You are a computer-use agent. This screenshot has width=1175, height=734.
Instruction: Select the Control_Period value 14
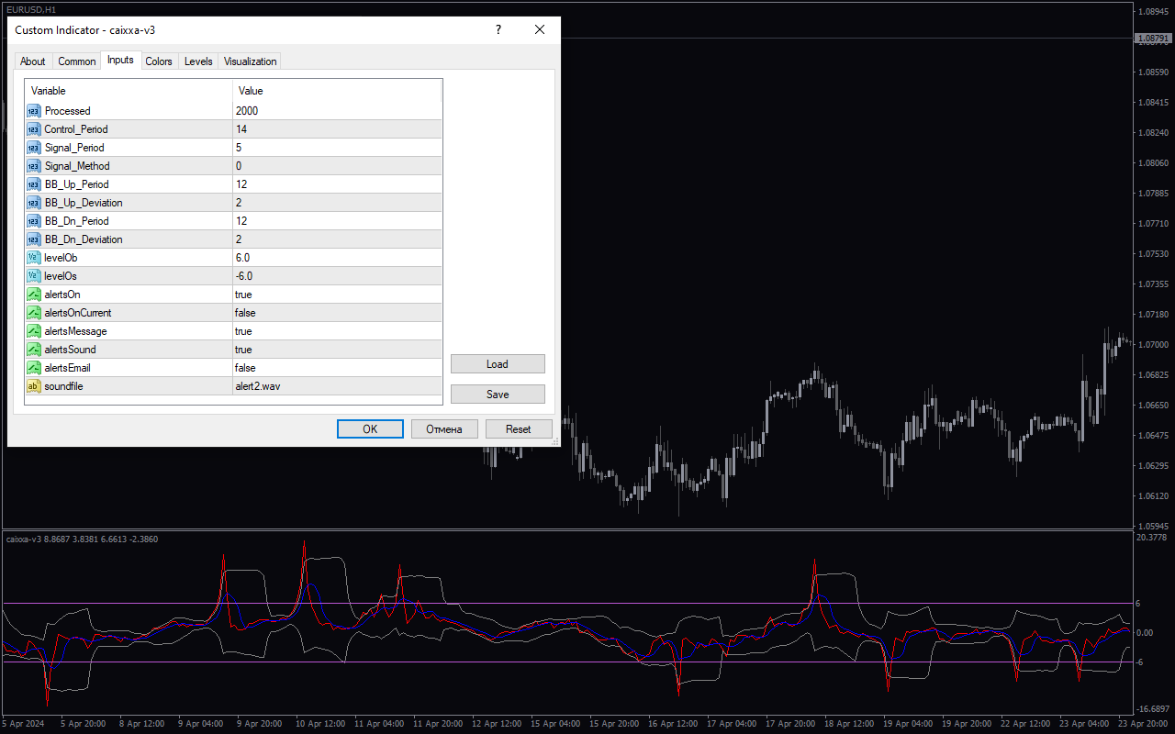[x=241, y=129]
